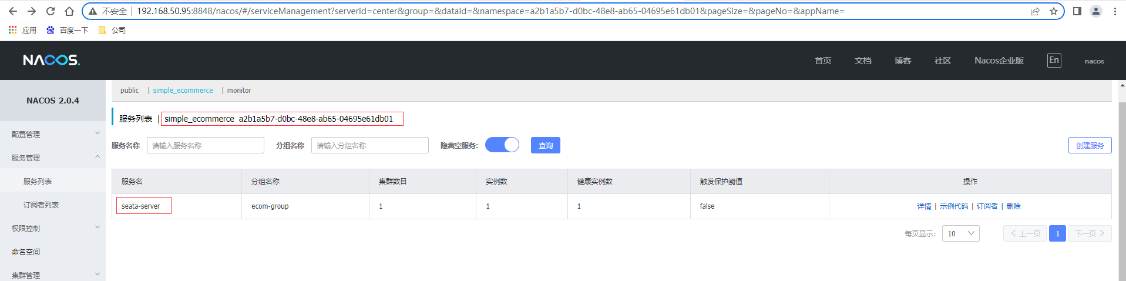Focus the 分组名称 search input
This screenshot has height=281, width=1126.
tap(370, 145)
